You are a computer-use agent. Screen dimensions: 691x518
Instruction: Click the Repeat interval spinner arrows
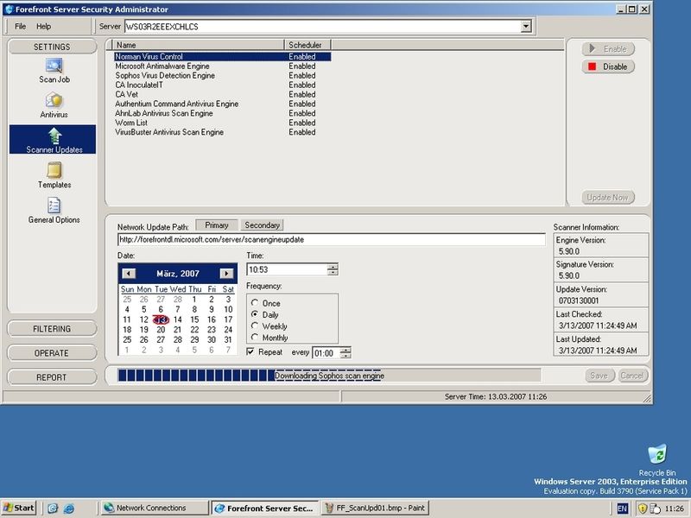pos(346,353)
